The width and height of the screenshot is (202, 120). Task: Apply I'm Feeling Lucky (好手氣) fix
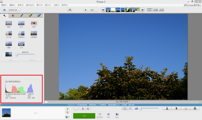pyautogui.click(x=9, y=33)
